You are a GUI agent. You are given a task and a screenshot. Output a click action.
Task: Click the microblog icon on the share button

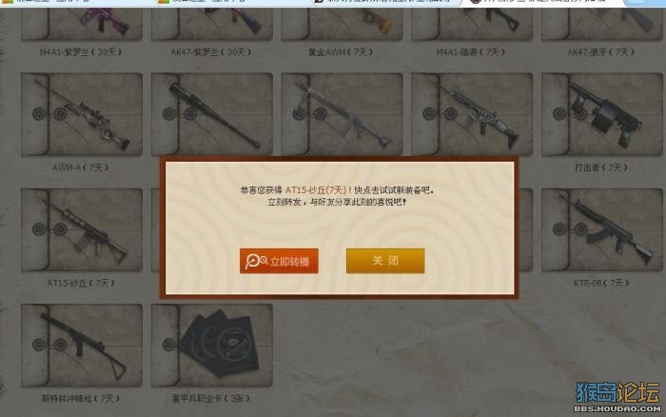(x=256, y=261)
